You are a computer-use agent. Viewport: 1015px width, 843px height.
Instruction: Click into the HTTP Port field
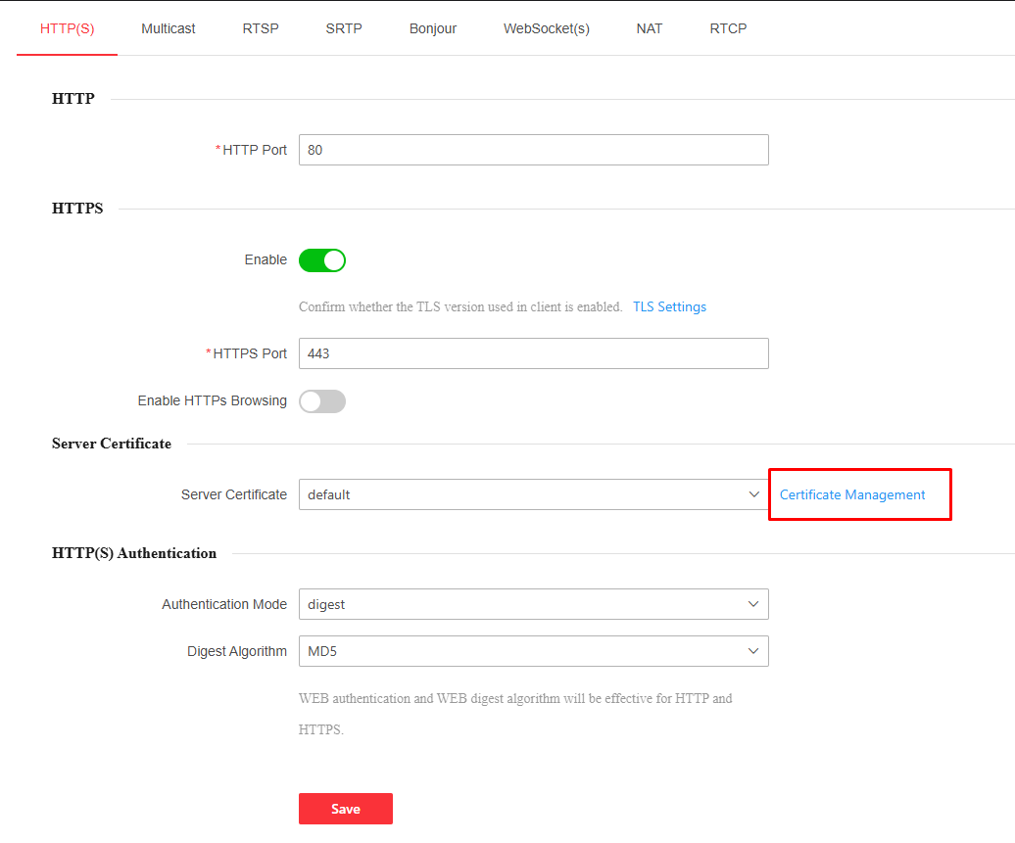pos(533,150)
